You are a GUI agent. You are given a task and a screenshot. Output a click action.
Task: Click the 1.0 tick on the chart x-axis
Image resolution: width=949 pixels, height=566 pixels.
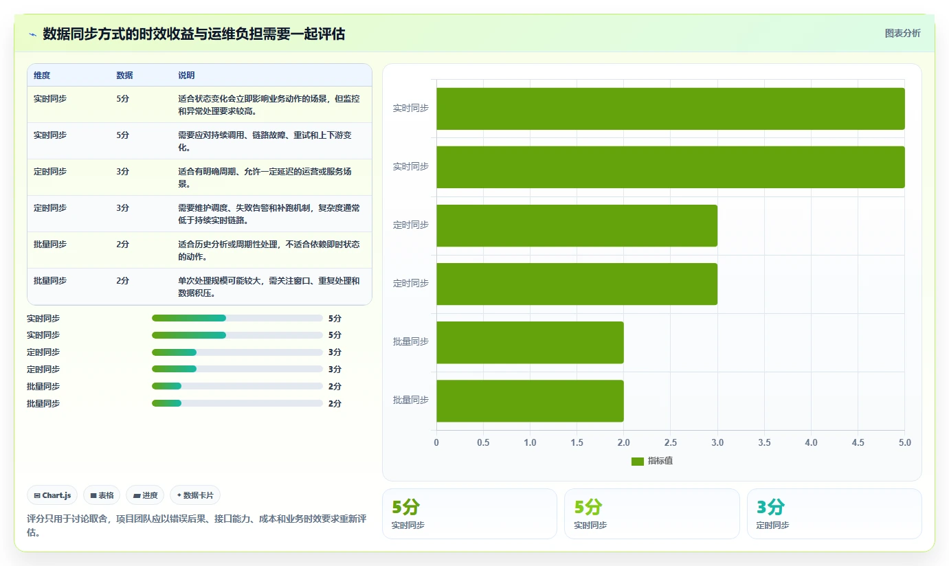530,442
